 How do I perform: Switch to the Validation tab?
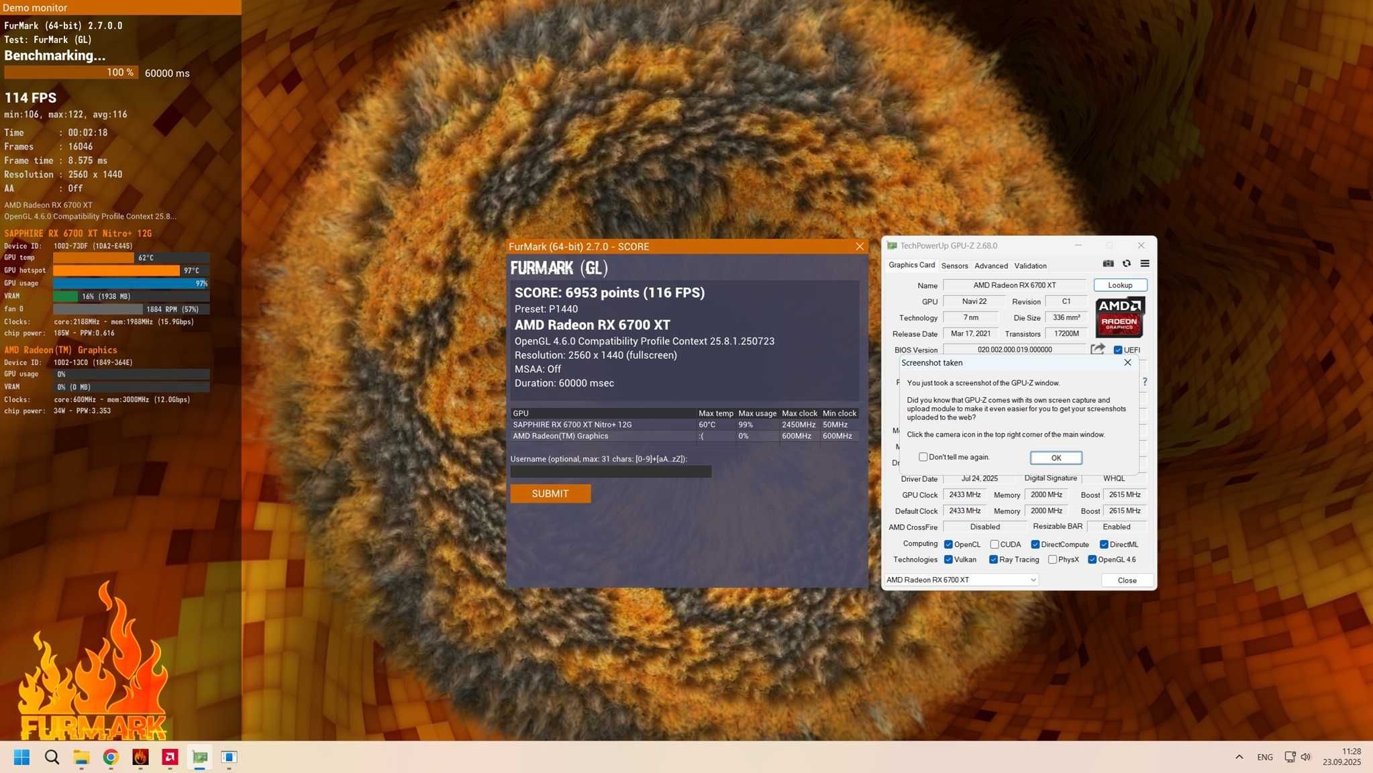pos(1030,266)
